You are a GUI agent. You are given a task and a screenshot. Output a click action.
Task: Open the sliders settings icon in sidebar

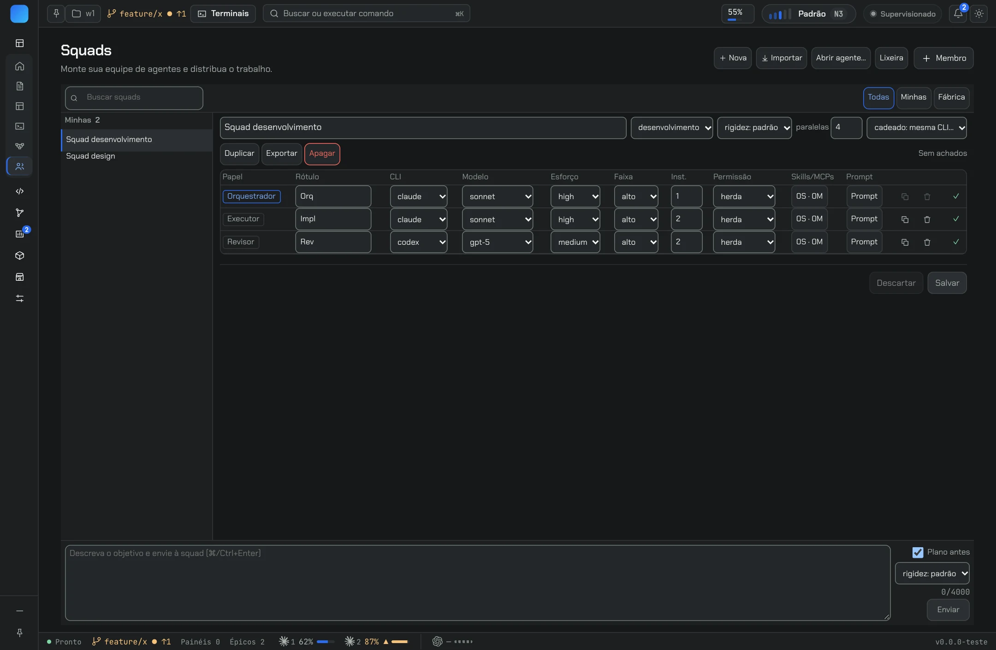(x=19, y=298)
